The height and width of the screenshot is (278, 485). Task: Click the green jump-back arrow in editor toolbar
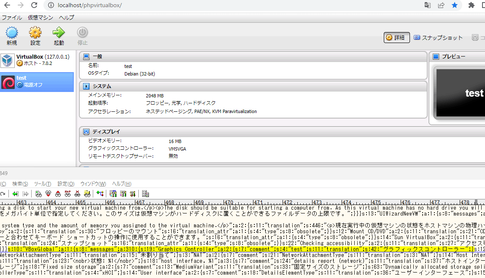[16, 194]
